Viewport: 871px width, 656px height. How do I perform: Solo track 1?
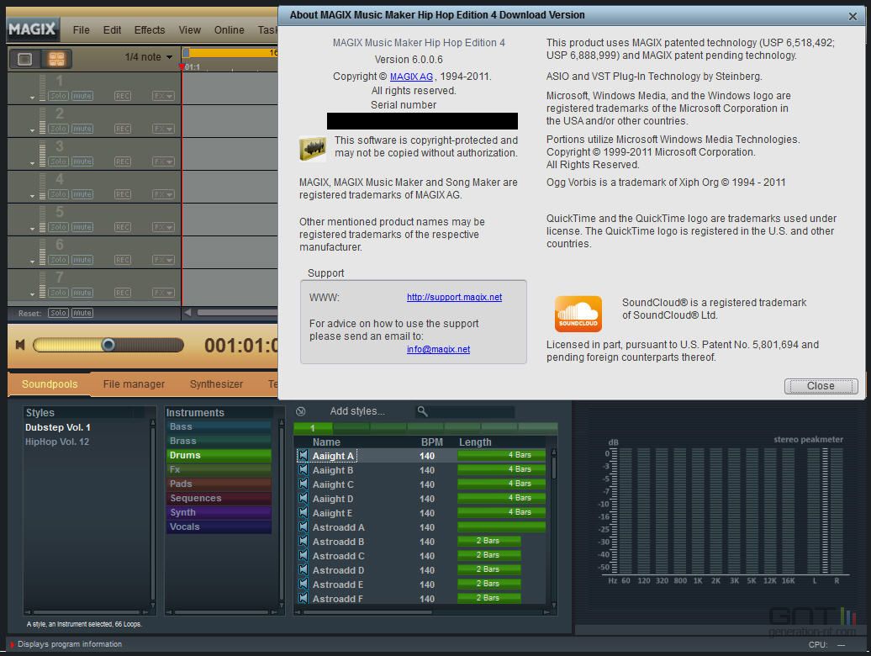point(58,96)
